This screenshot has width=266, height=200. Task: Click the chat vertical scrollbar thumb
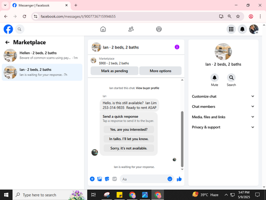tap(182, 139)
